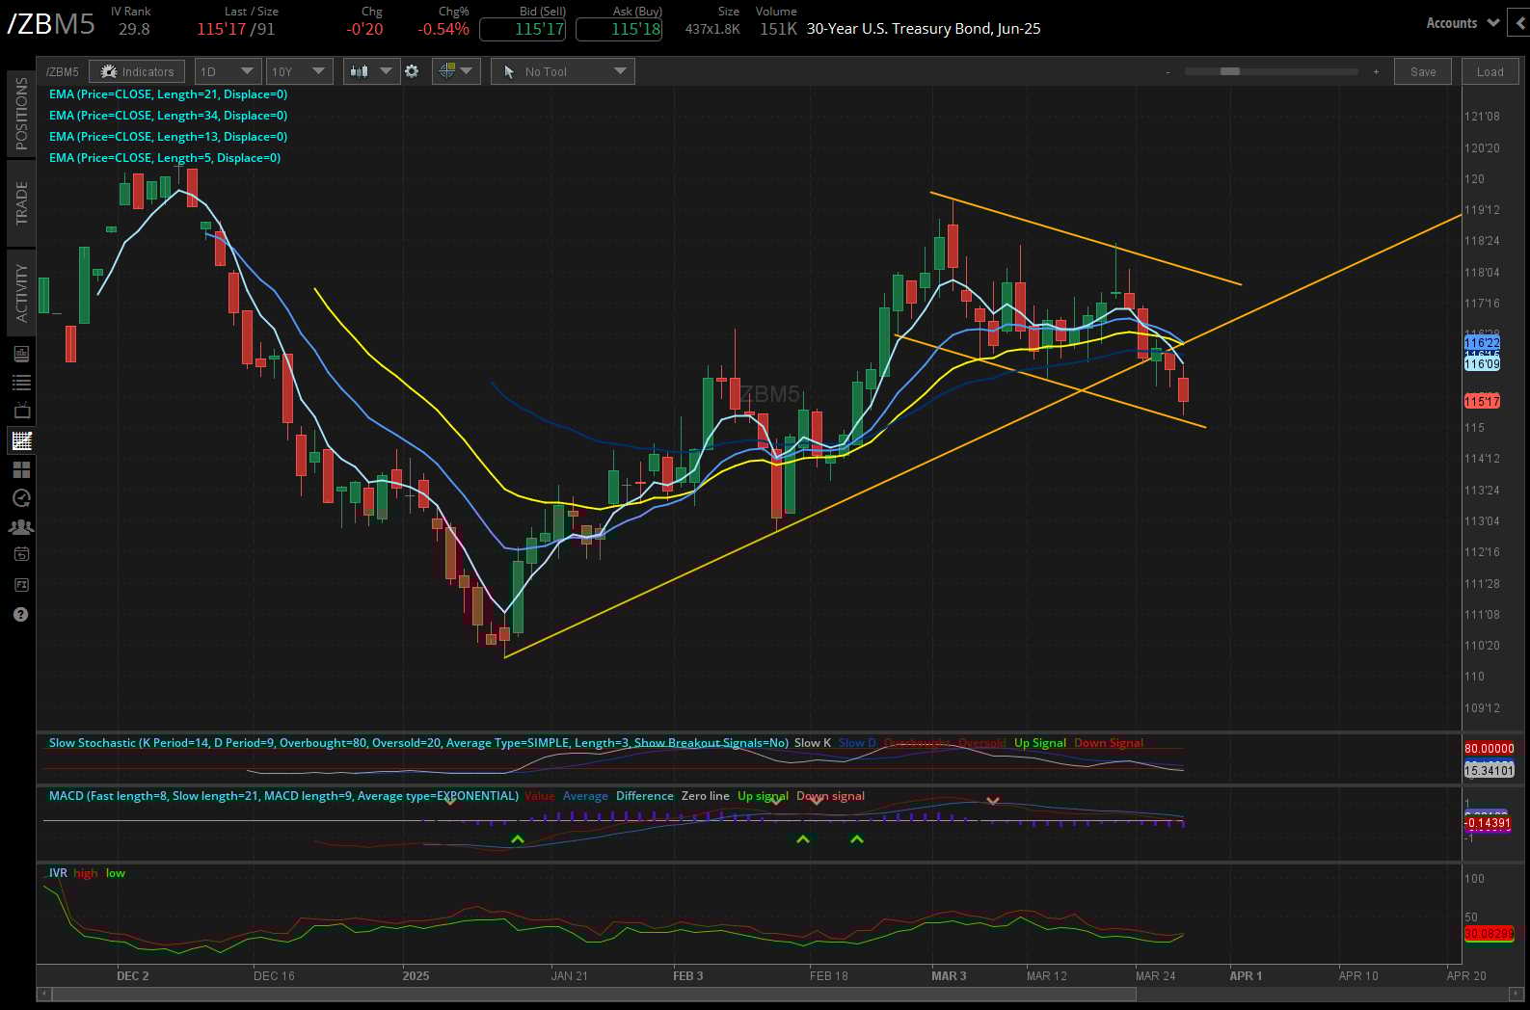Select the EMA Length=34 indicator label
This screenshot has width=1530, height=1010.
pyautogui.click(x=168, y=116)
